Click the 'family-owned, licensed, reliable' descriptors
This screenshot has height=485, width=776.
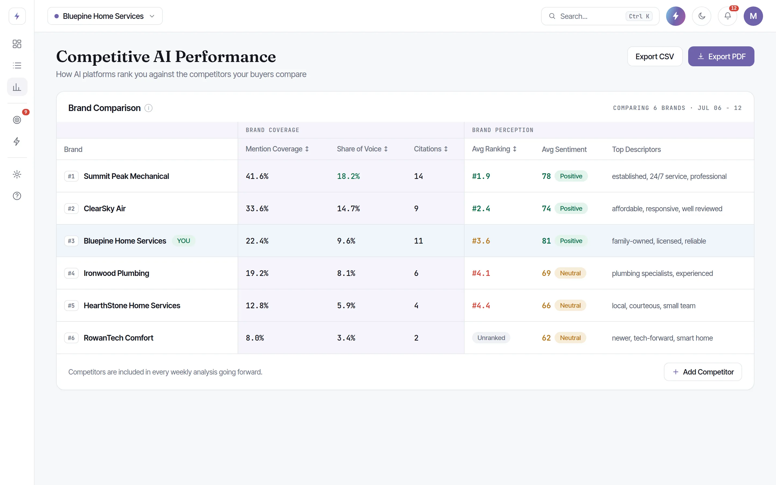pos(659,241)
